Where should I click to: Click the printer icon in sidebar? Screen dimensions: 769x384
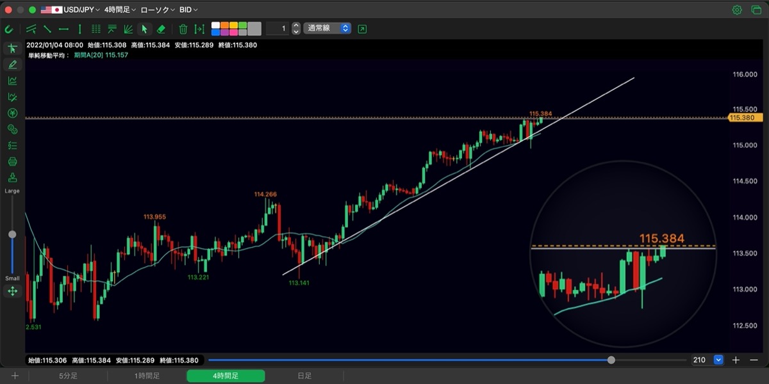click(12, 161)
